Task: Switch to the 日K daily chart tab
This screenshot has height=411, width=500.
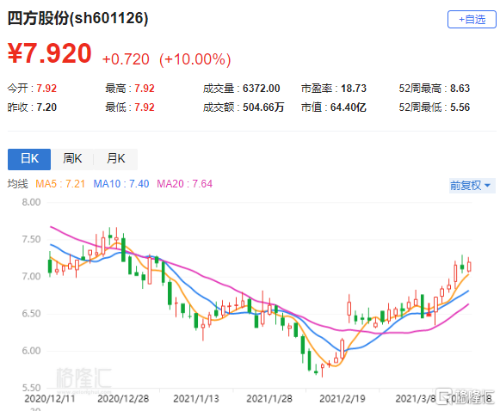Action: tap(29, 159)
